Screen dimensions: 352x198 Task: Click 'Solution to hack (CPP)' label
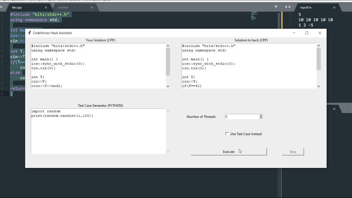pyautogui.click(x=251, y=40)
